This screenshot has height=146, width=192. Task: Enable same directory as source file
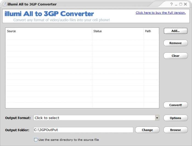36,140
